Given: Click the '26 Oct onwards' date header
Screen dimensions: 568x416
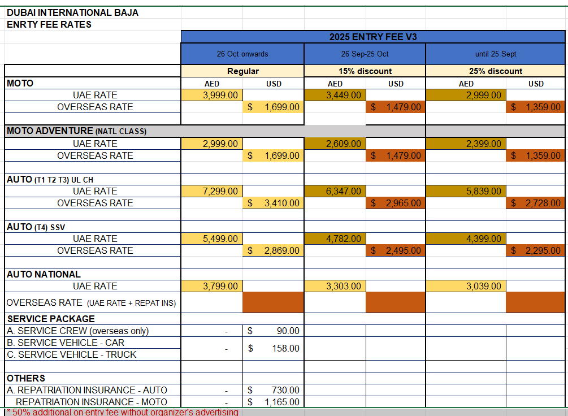Looking at the screenshot, I should tap(242, 54).
